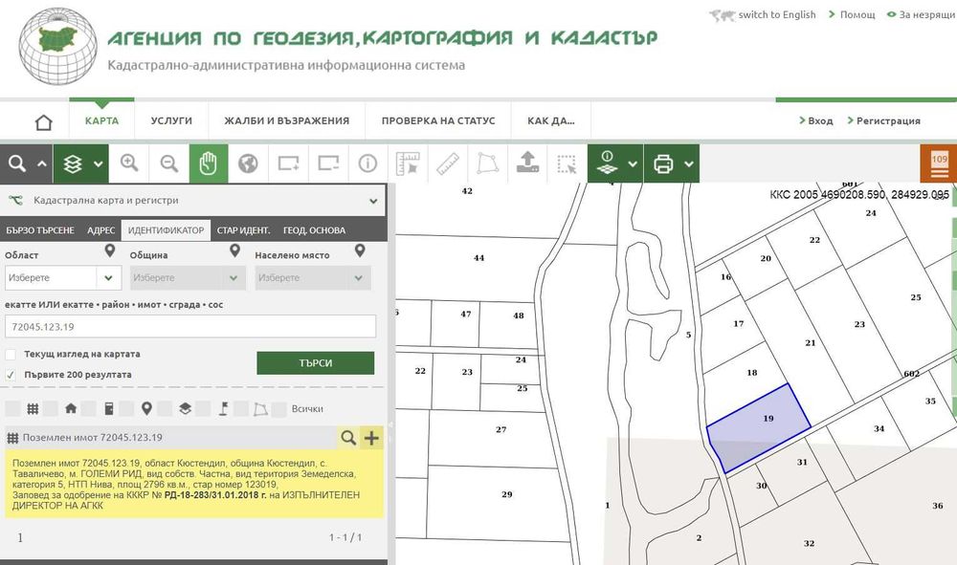Click the 'switch to English' link

click(777, 14)
